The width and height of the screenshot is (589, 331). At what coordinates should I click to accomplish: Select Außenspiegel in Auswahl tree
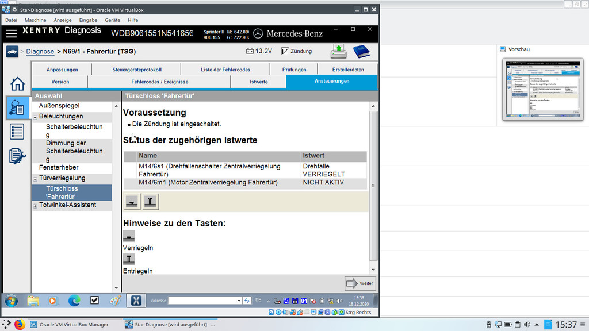click(59, 106)
